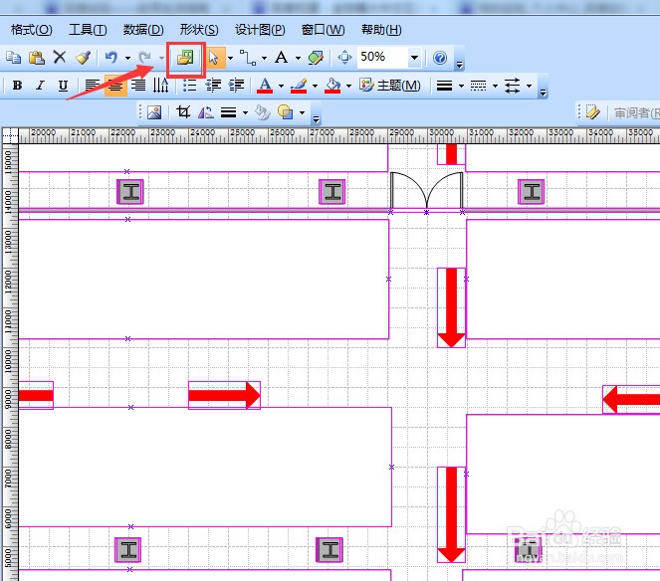Open fill color dropdown arrow
Viewport: 660px width, 581px height.
point(348,86)
